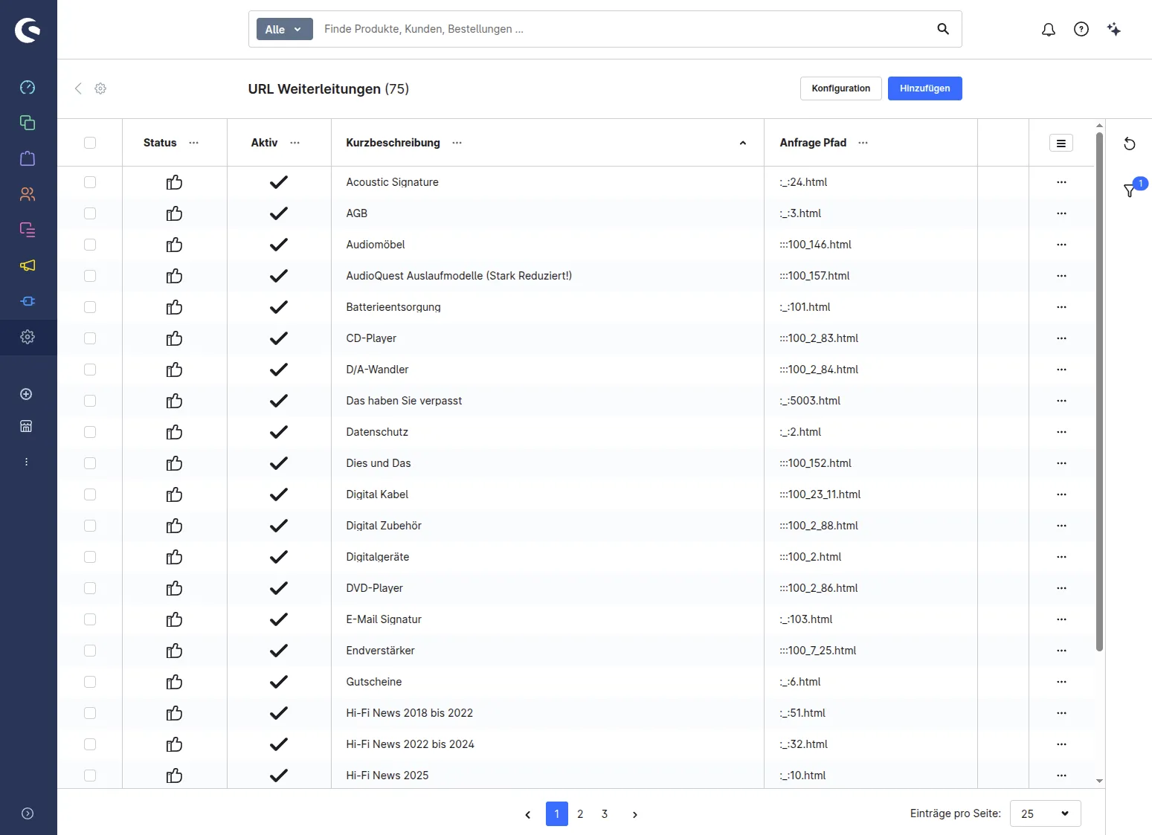Screen dimensions: 1152x835
Task: Open the Dashboard gauge icon in sidebar
Action: pos(28,87)
